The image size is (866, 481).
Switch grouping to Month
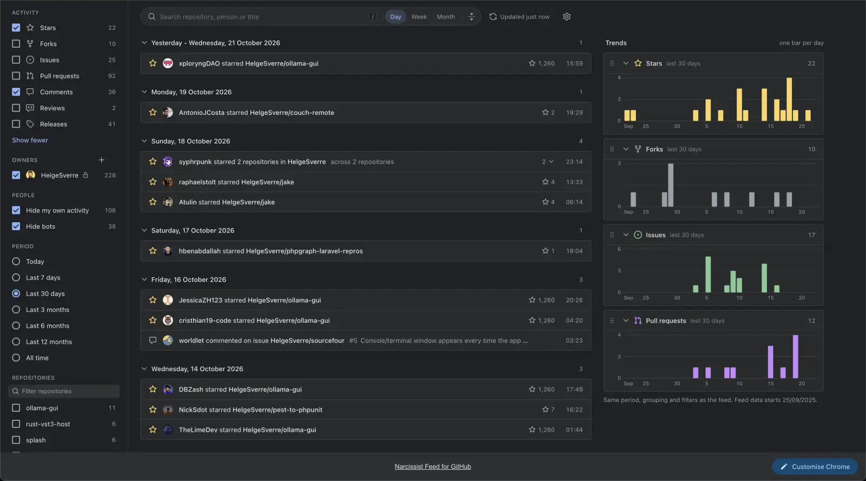pos(446,17)
